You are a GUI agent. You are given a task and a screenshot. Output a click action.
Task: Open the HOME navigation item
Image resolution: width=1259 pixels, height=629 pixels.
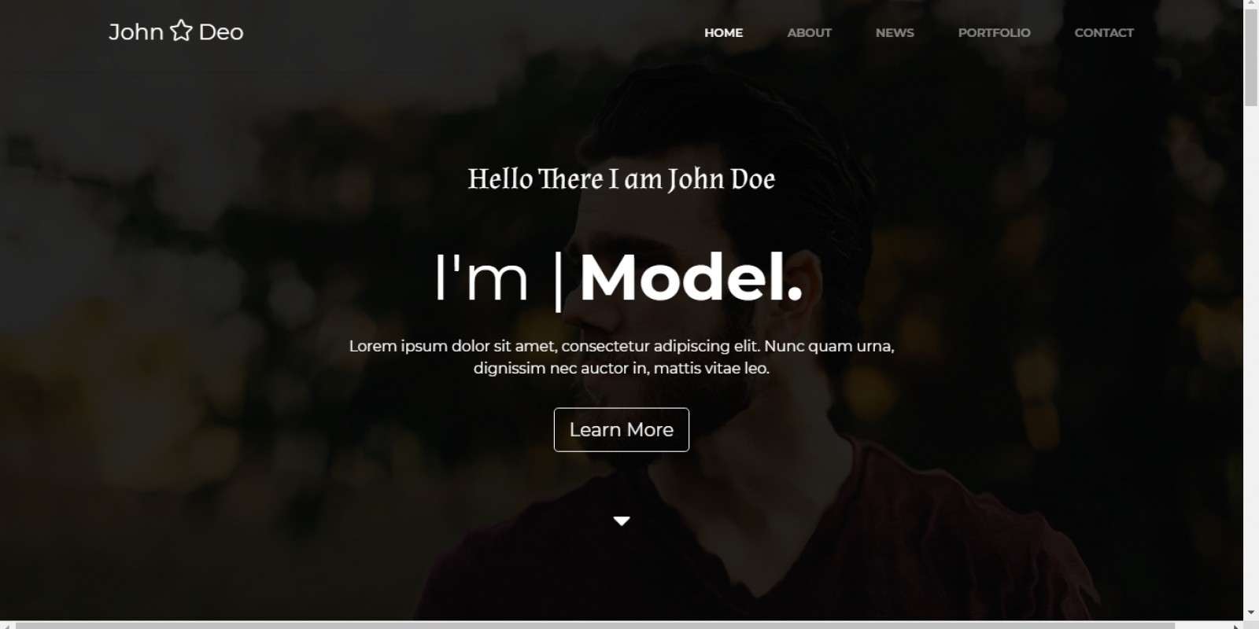(x=723, y=32)
